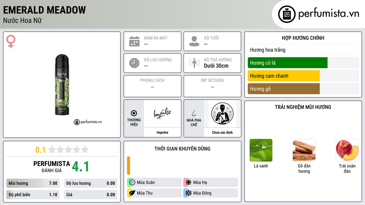The image size is (365, 205).
Task: Click the calendar icon beside Năm ra mắt
Action: [x=134, y=41]
